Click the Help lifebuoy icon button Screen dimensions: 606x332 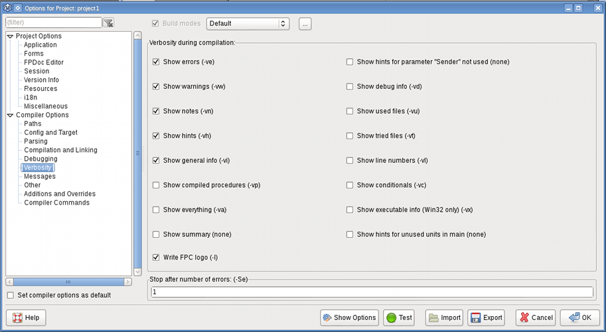tap(18, 317)
